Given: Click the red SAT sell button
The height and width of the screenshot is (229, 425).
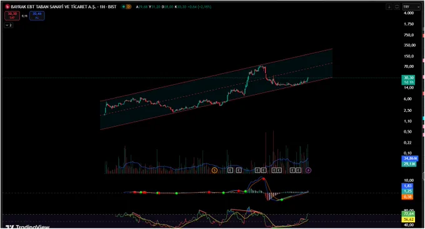Looking at the screenshot, I should pyautogui.click(x=12, y=16).
